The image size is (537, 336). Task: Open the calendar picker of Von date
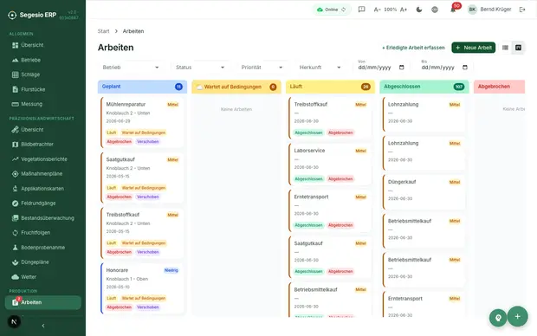(402, 68)
